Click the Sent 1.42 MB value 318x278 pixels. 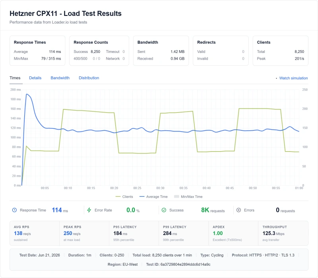pos(177,52)
